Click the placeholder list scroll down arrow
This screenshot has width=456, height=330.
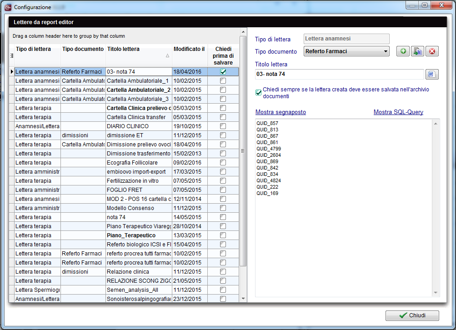(436, 292)
